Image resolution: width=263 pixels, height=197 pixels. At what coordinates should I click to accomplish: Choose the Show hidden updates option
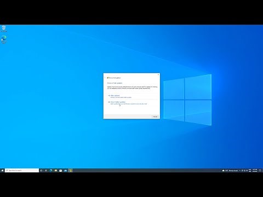pos(132,103)
